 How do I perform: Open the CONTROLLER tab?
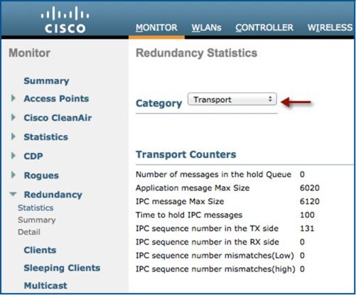point(264,28)
